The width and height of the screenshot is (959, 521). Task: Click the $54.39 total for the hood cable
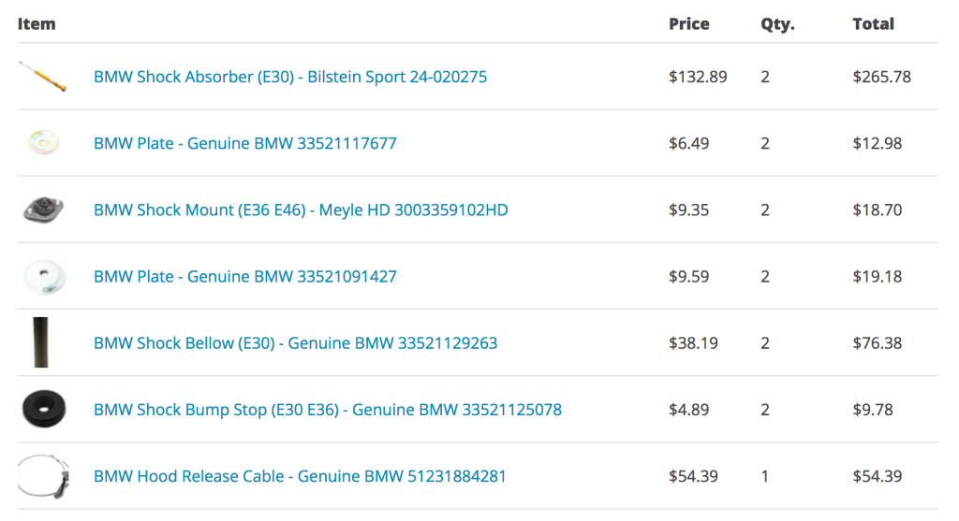pyautogui.click(x=877, y=476)
